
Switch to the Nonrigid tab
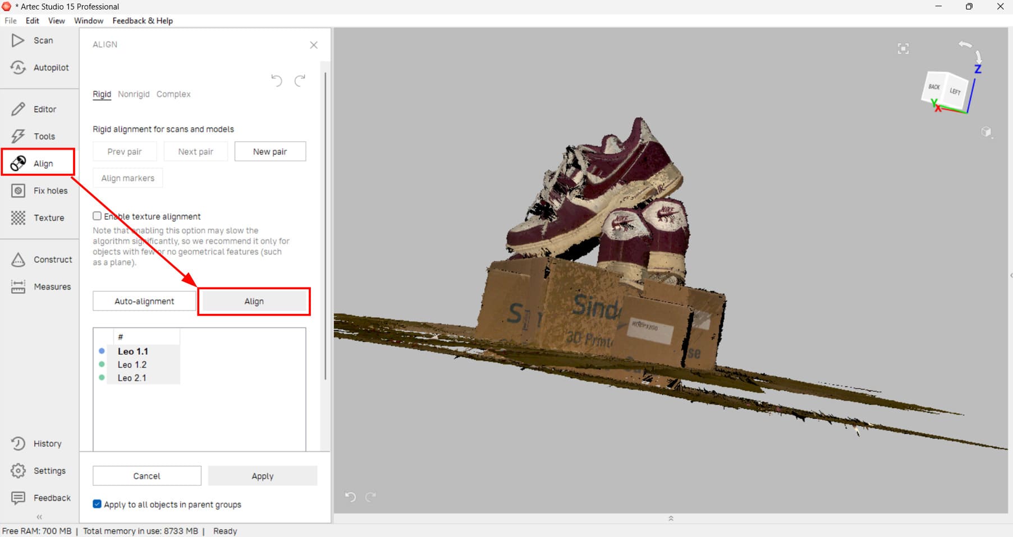134,94
